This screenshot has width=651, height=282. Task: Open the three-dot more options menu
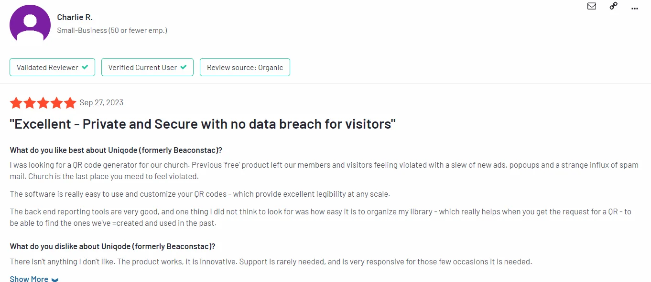[635, 8]
